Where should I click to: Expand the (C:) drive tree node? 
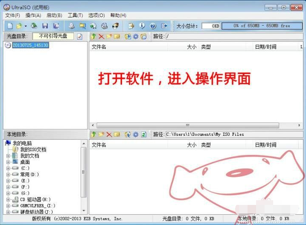pos(8,168)
